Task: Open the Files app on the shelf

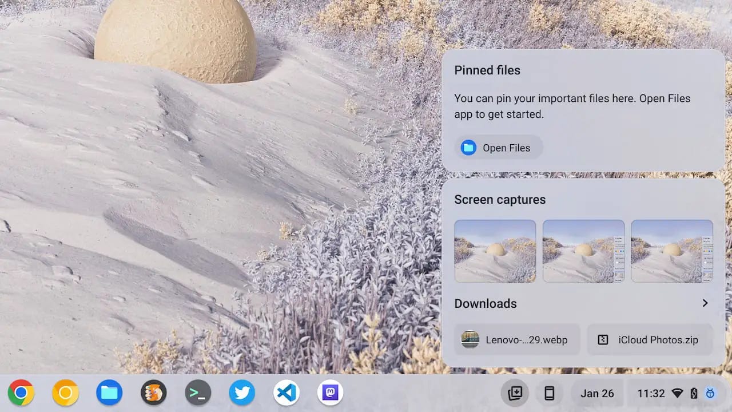Action: coord(109,393)
